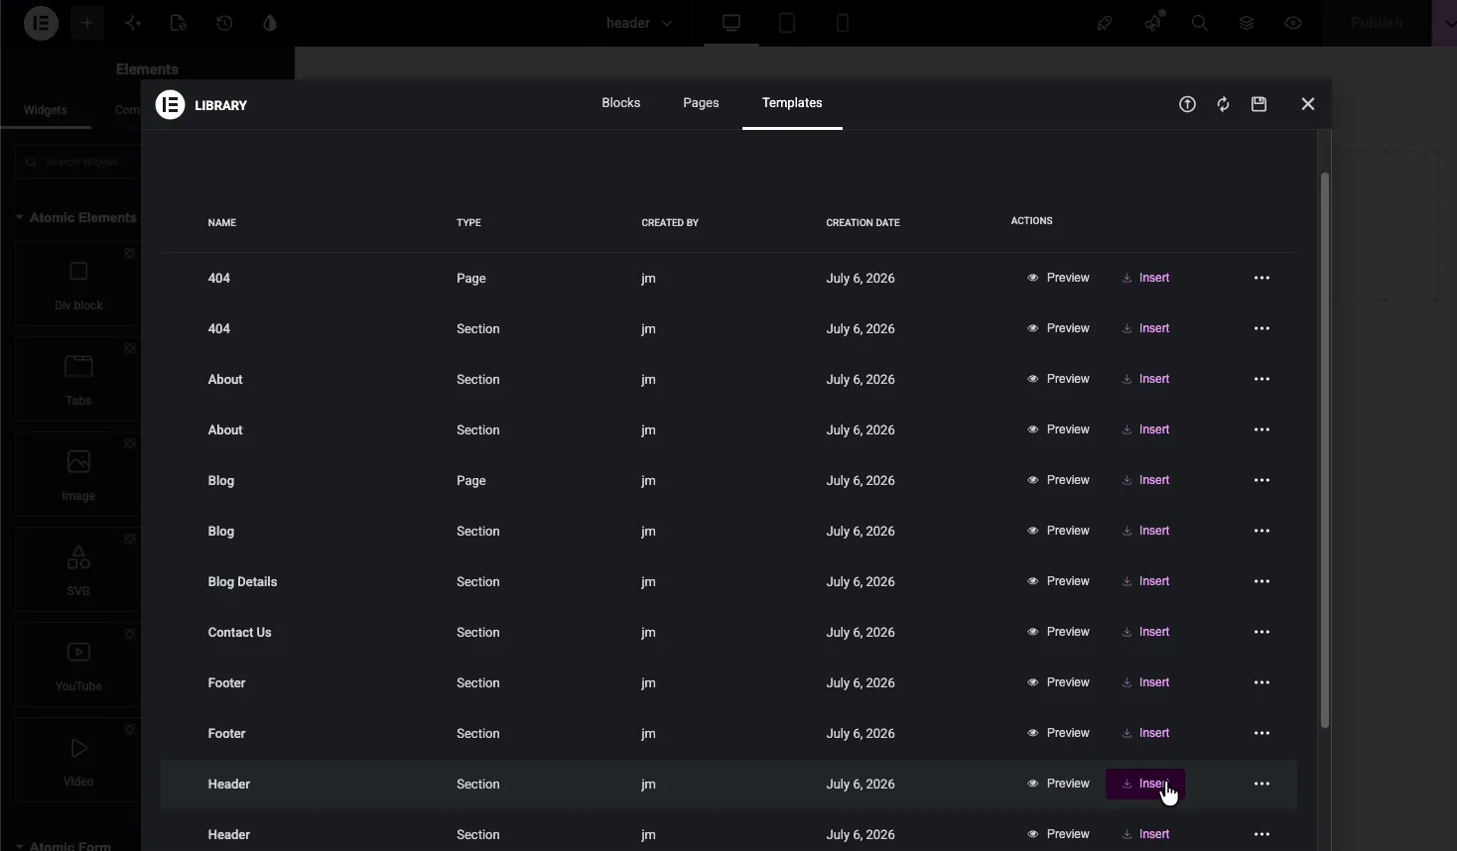Open more options for 404 Section row

coord(1262,328)
